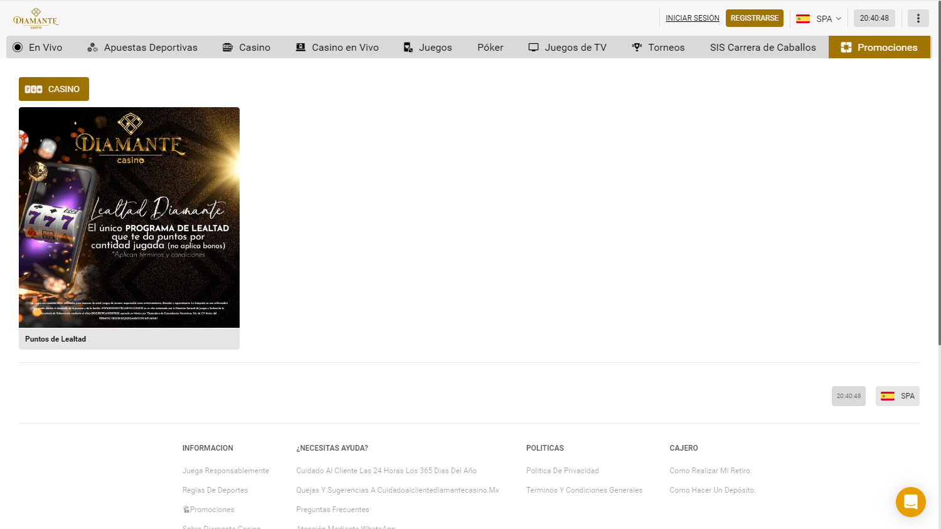This screenshot has width=941, height=529.
Task: Open the Reglas De Deportes link
Action: click(215, 490)
